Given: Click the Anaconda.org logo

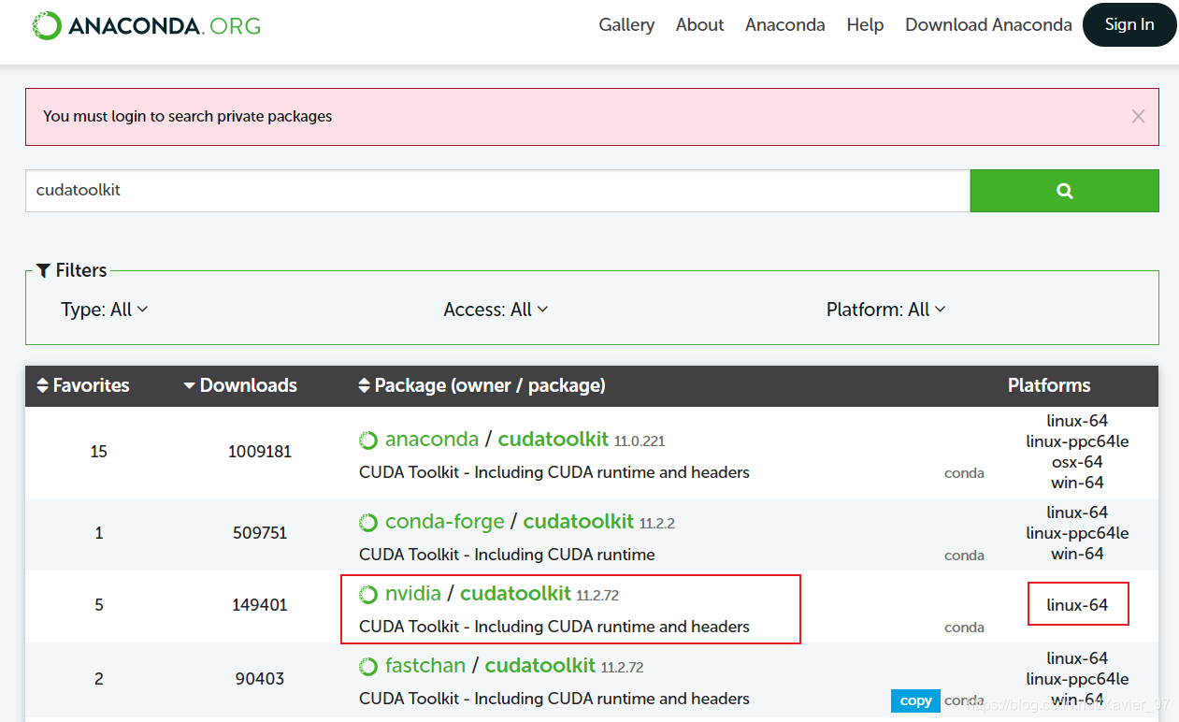Looking at the screenshot, I should (147, 25).
